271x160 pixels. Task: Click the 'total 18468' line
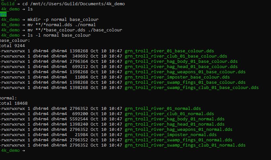coord(14,103)
